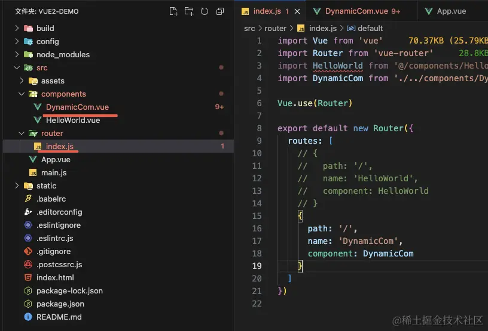The width and height of the screenshot is (488, 331).
Task: Open README.md in the file tree
Action: click(x=59, y=317)
